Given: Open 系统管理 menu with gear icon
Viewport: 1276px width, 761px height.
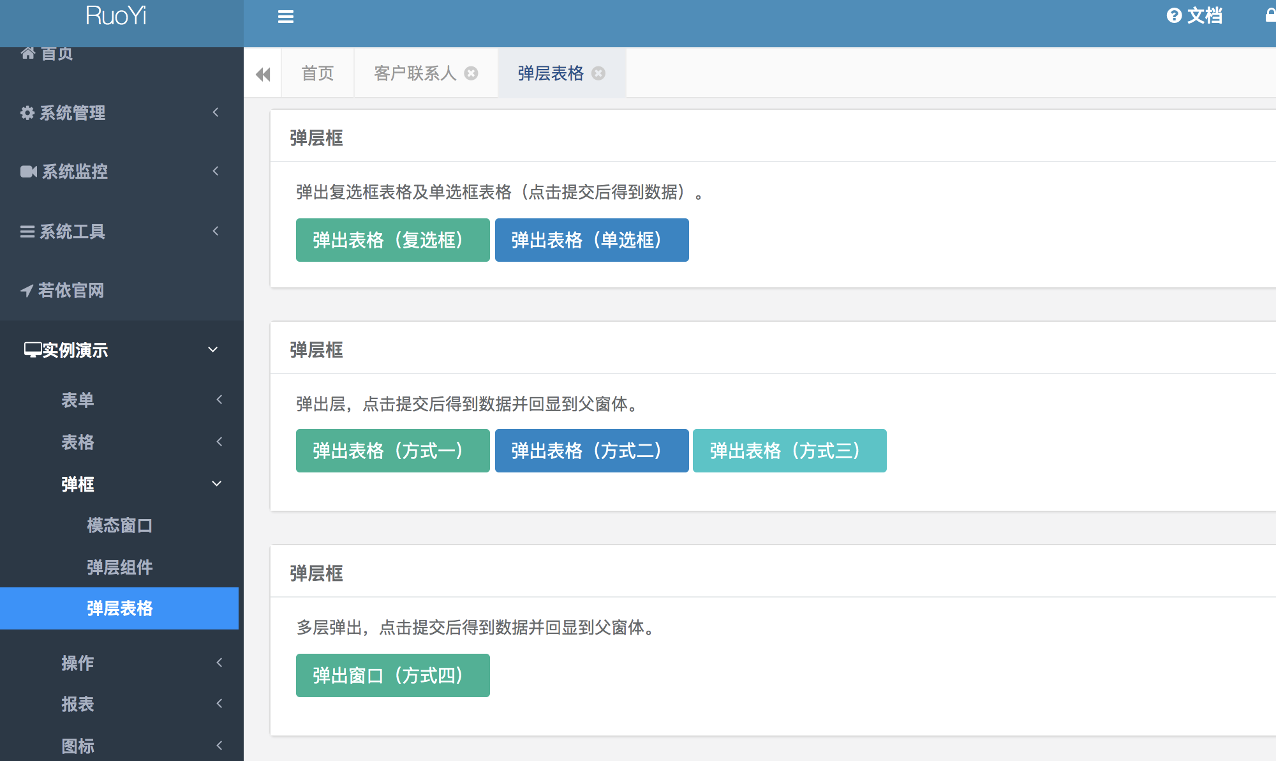Looking at the screenshot, I should click(x=64, y=113).
